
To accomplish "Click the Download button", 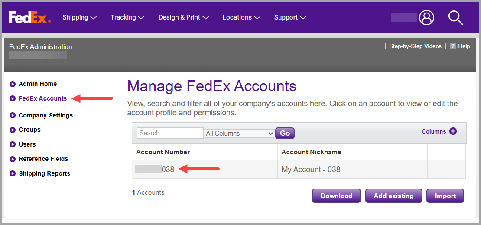I will (x=337, y=196).
